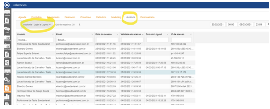Click the info icon beside Qtd de registros
The height and width of the screenshot is (109, 270).
[80, 25]
